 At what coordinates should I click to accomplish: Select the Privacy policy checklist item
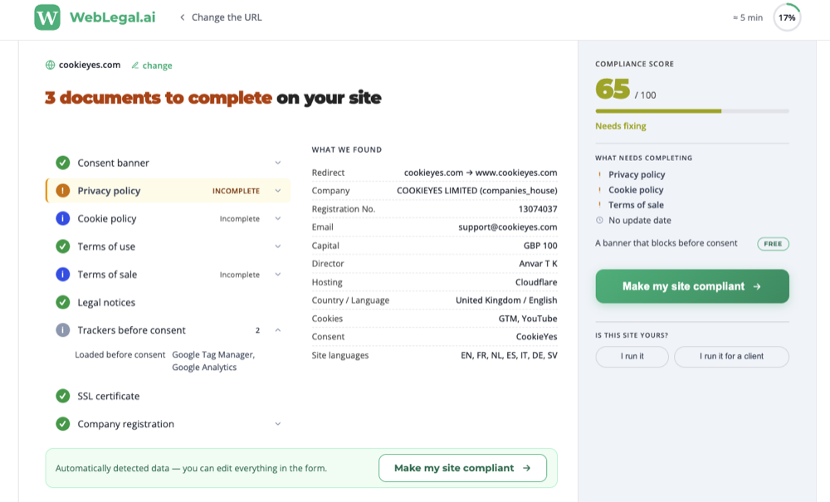pyautogui.click(x=168, y=191)
